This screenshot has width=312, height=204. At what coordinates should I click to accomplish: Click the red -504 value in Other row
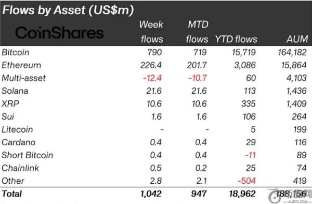click(246, 181)
